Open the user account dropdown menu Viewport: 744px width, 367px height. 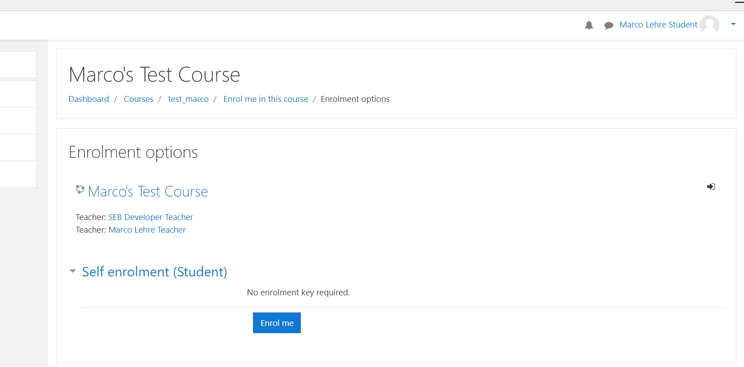click(733, 24)
